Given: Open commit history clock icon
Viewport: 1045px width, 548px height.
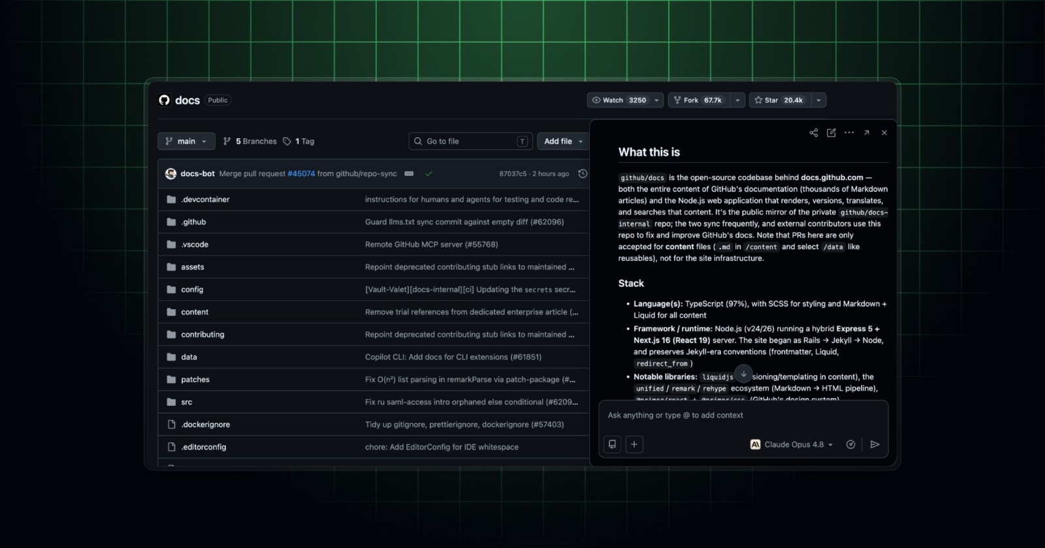Looking at the screenshot, I should 583,174.
